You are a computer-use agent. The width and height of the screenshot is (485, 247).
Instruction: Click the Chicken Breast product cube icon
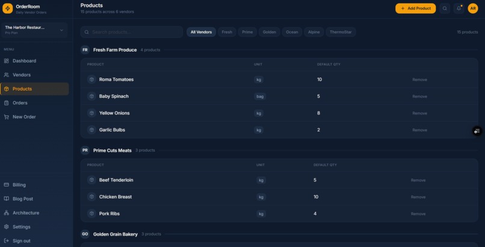pyautogui.click(x=91, y=197)
